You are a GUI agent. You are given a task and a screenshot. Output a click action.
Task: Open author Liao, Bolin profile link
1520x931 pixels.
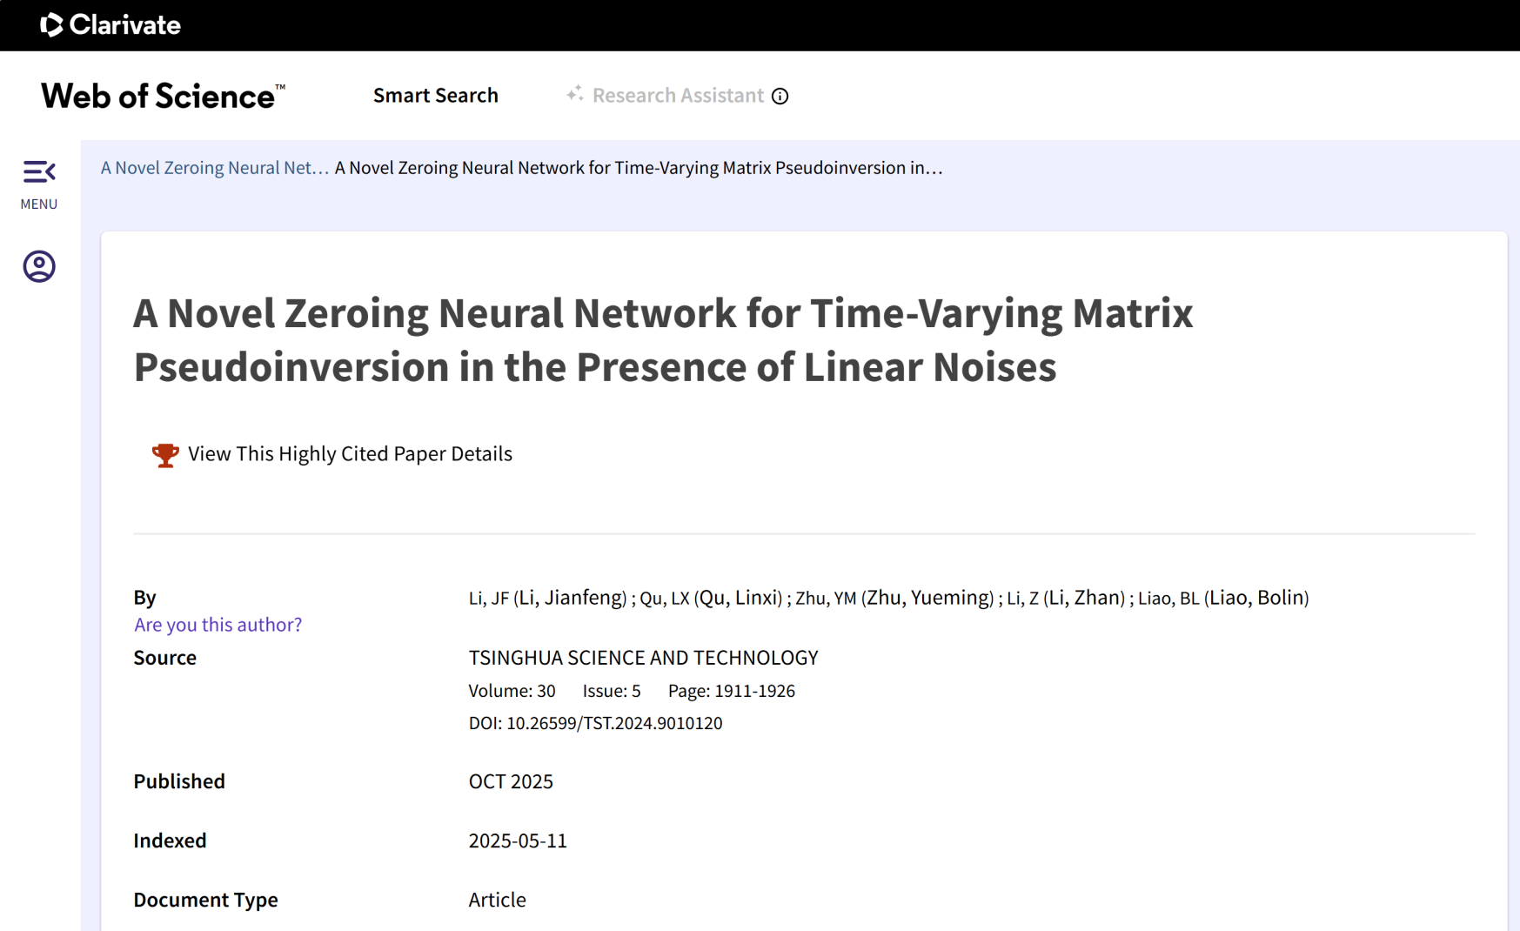pos(1259,598)
